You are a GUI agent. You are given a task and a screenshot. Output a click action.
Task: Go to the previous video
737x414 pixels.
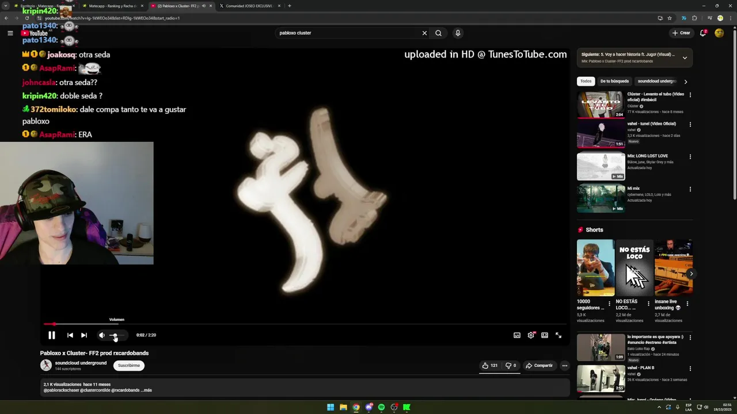pyautogui.click(x=70, y=335)
